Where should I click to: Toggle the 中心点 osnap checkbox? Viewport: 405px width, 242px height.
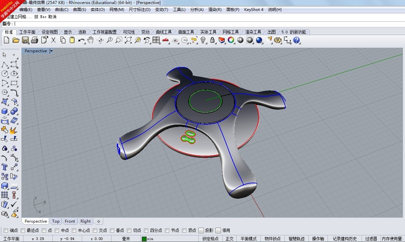pos(74,230)
